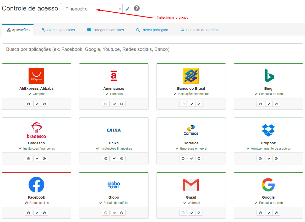Block Gmail with the ban button
Viewport: 305px width, 222px height.
[x=199, y=213]
